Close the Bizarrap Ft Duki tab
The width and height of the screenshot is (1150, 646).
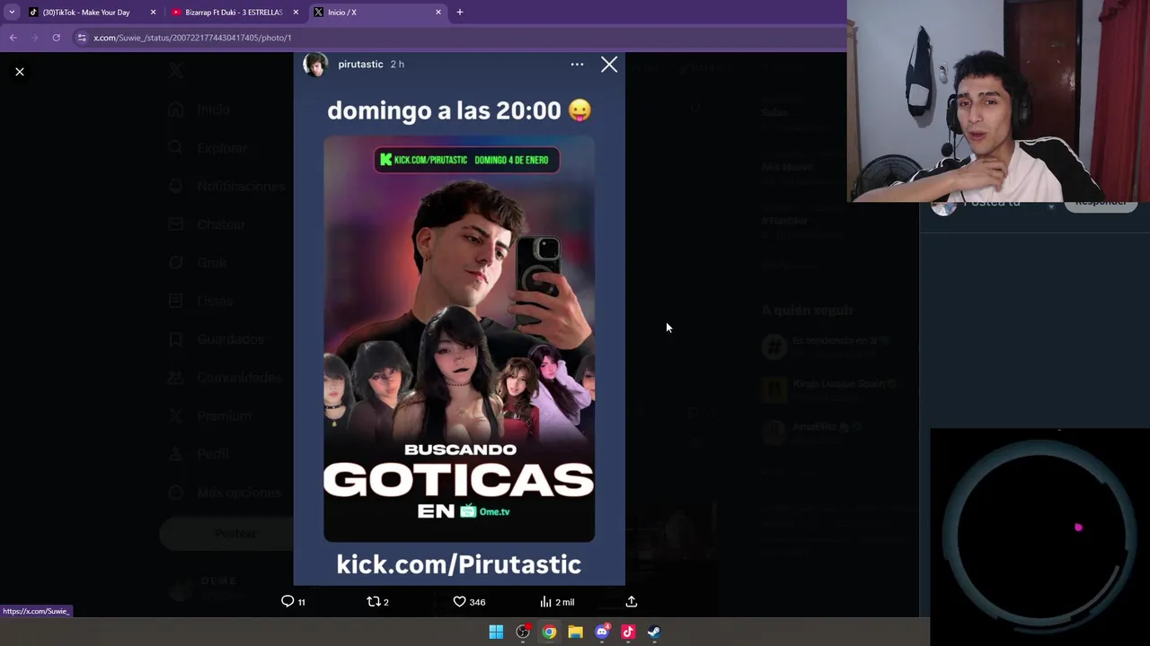pyautogui.click(x=296, y=13)
